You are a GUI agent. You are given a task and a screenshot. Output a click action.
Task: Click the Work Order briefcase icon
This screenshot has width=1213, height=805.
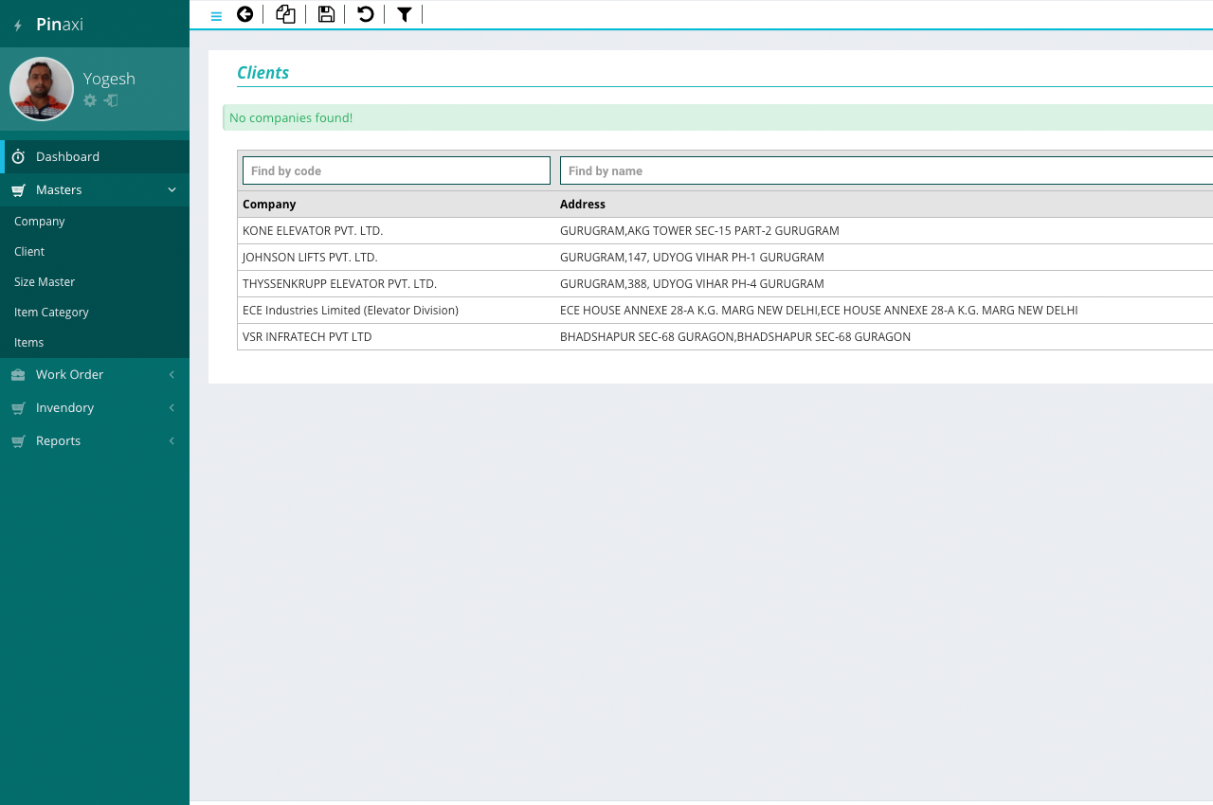click(x=18, y=375)
